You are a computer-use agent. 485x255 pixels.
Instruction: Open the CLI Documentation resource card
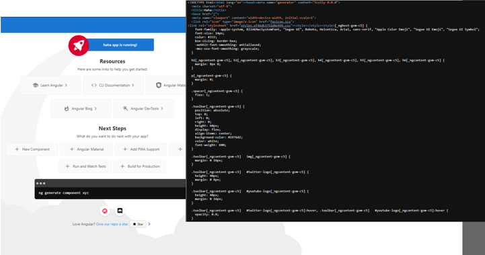113,85
